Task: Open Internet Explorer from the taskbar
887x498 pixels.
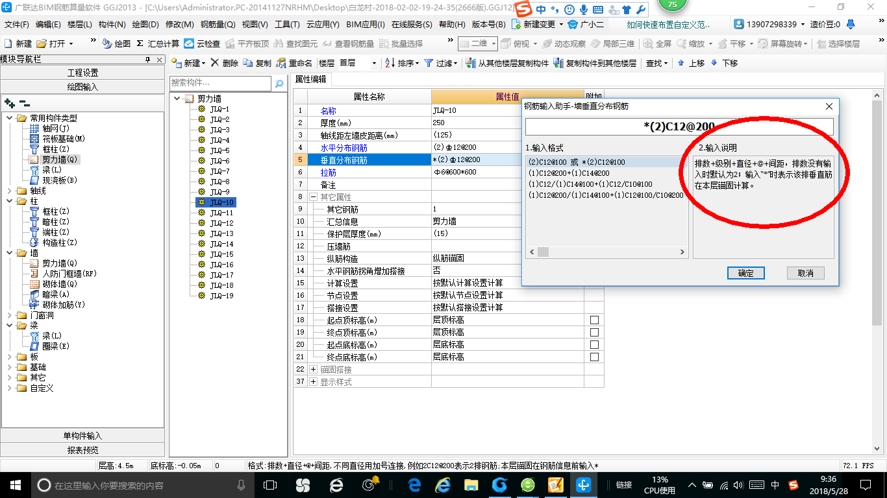Action: (443, 484)
